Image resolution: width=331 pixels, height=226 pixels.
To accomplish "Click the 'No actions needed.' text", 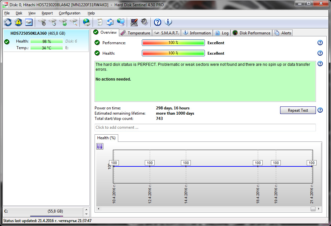I will [x=113, y=79].
